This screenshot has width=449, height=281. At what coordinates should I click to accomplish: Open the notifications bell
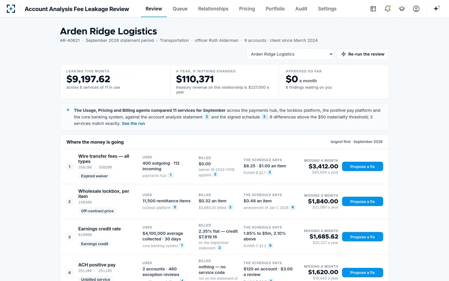point(388,9)
